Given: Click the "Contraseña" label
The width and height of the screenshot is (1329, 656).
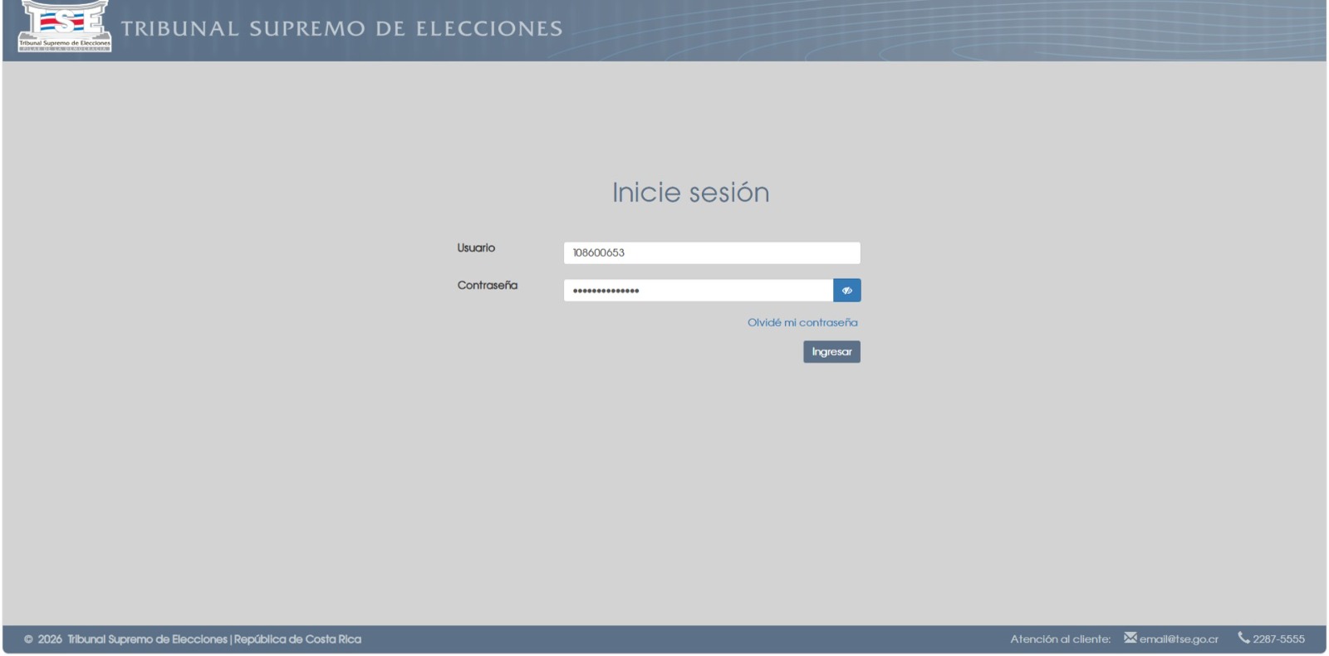Looking at the screenshot, I should [488, 286].
